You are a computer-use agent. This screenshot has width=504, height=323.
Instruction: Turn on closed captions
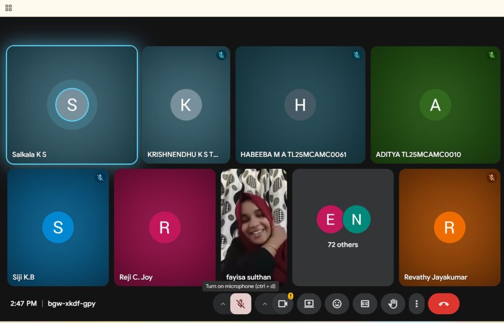[x=365, y=304]
